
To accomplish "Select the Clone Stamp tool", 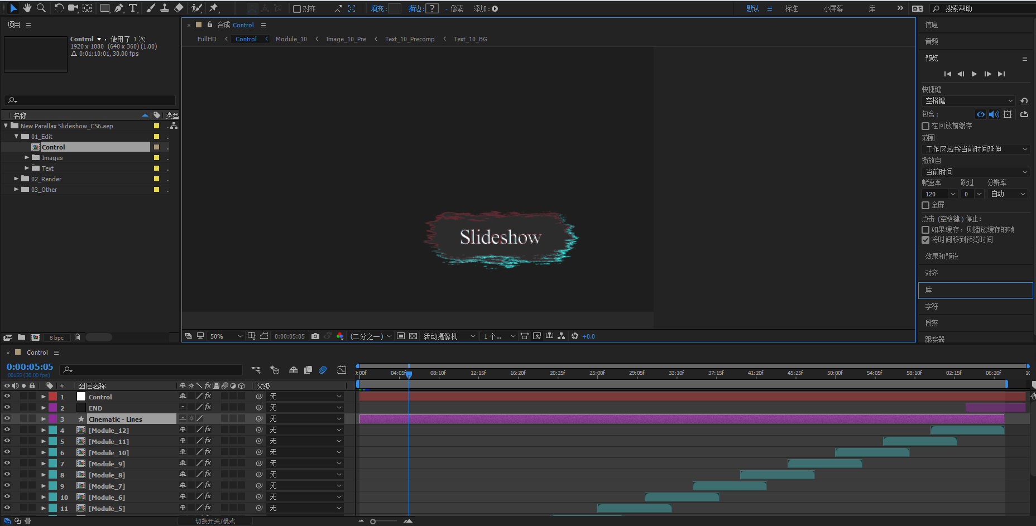I will (165, 8).
